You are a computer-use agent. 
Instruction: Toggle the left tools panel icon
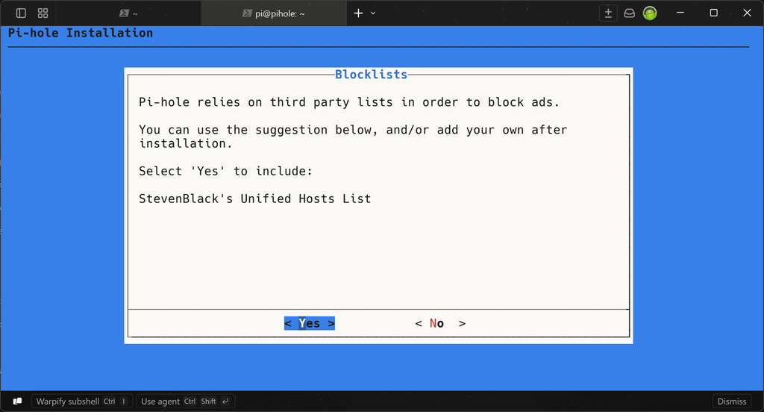[21, 13]
